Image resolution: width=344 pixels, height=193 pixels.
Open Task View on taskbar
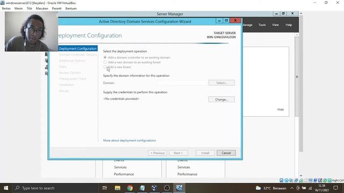(105, 188)
